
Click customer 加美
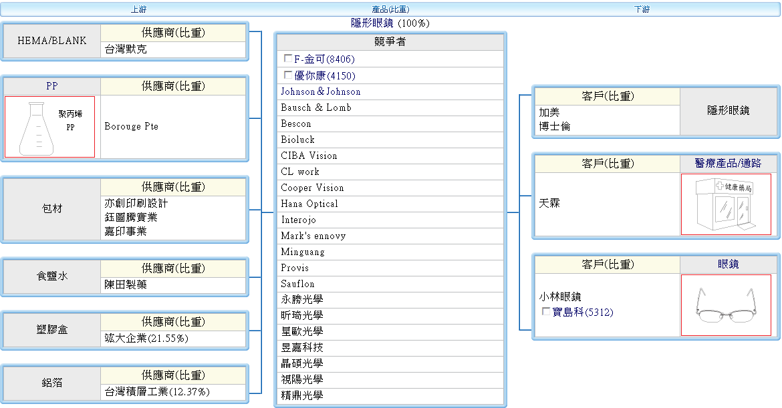click(x=549, y=113)
